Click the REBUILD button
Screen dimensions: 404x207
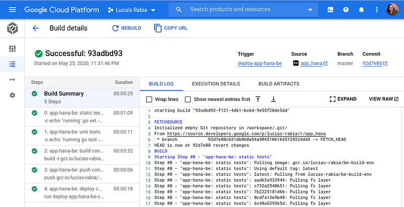click(127, 28)
